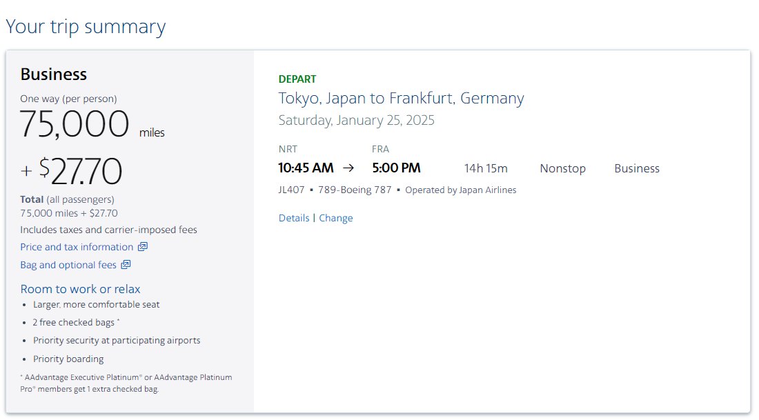The height and width of the screenshot is (420, 759).
Task: Open flight Details link
Action: pyautogui.click(x=294, y=218)
